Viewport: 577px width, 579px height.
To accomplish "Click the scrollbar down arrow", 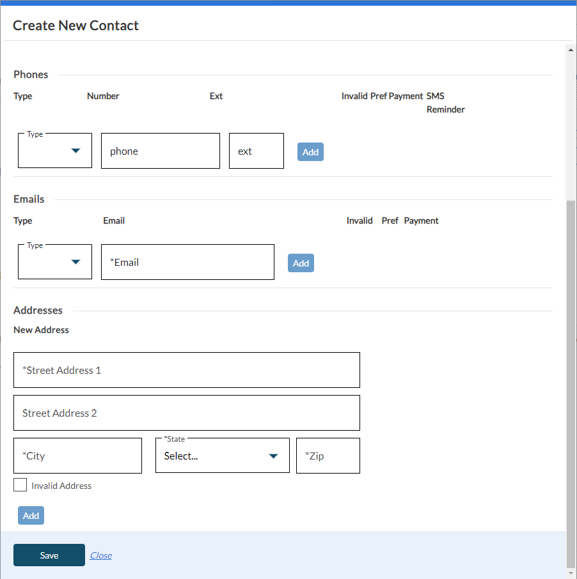I will click(x=571, y=574).
